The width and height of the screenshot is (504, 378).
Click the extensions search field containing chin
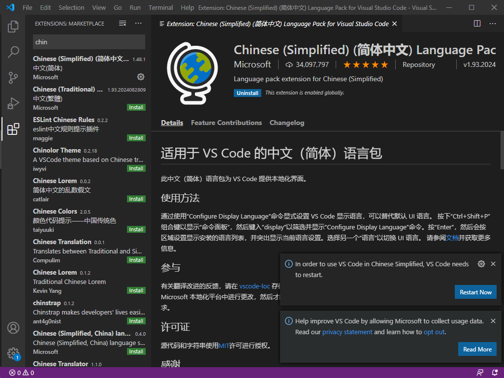click(89, 42)
